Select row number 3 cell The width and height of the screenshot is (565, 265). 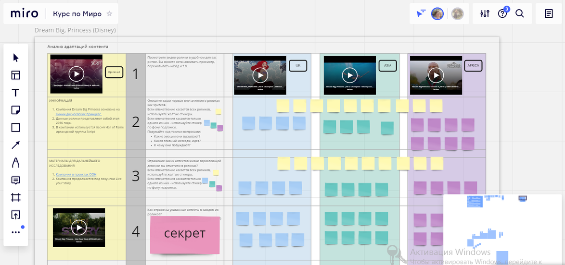pyautogui.click(x=136, y=177)
